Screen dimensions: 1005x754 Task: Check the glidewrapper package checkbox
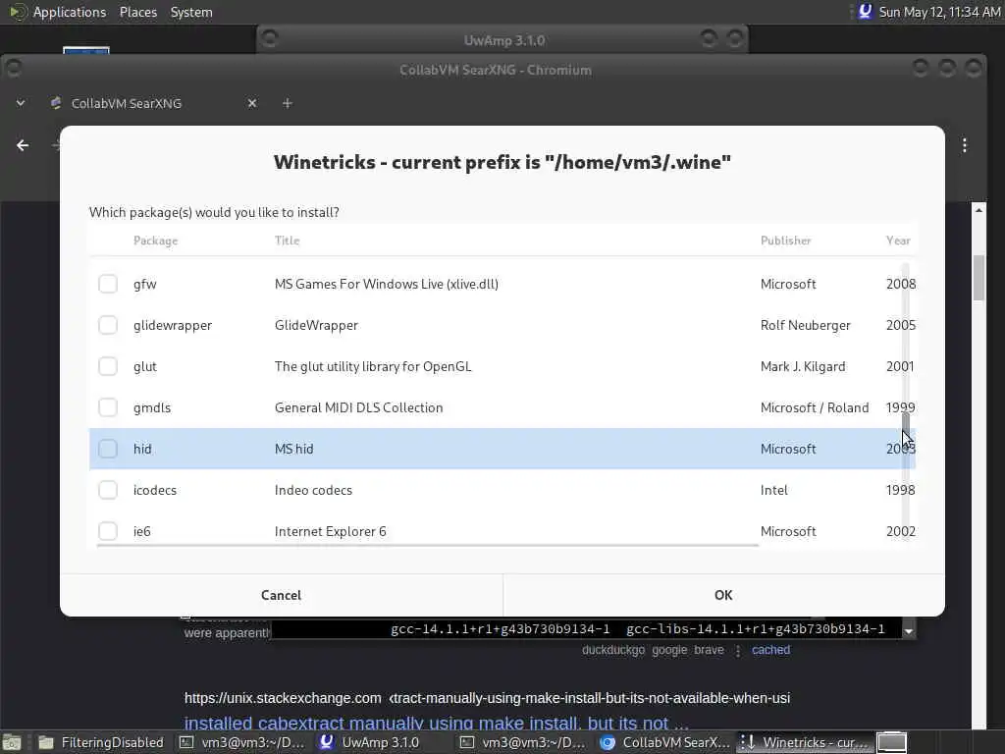(x=108, y=325)
